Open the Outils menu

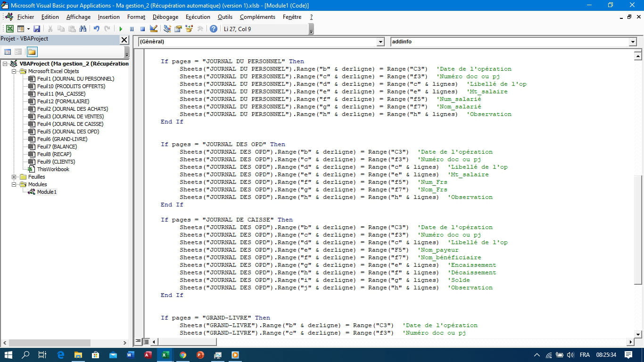pyautogui.click(x=225, y=16)
